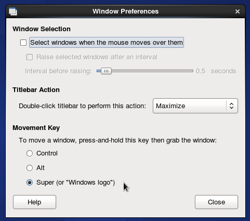
Task: Click the interval slider handle
Action: click(106, 71)
